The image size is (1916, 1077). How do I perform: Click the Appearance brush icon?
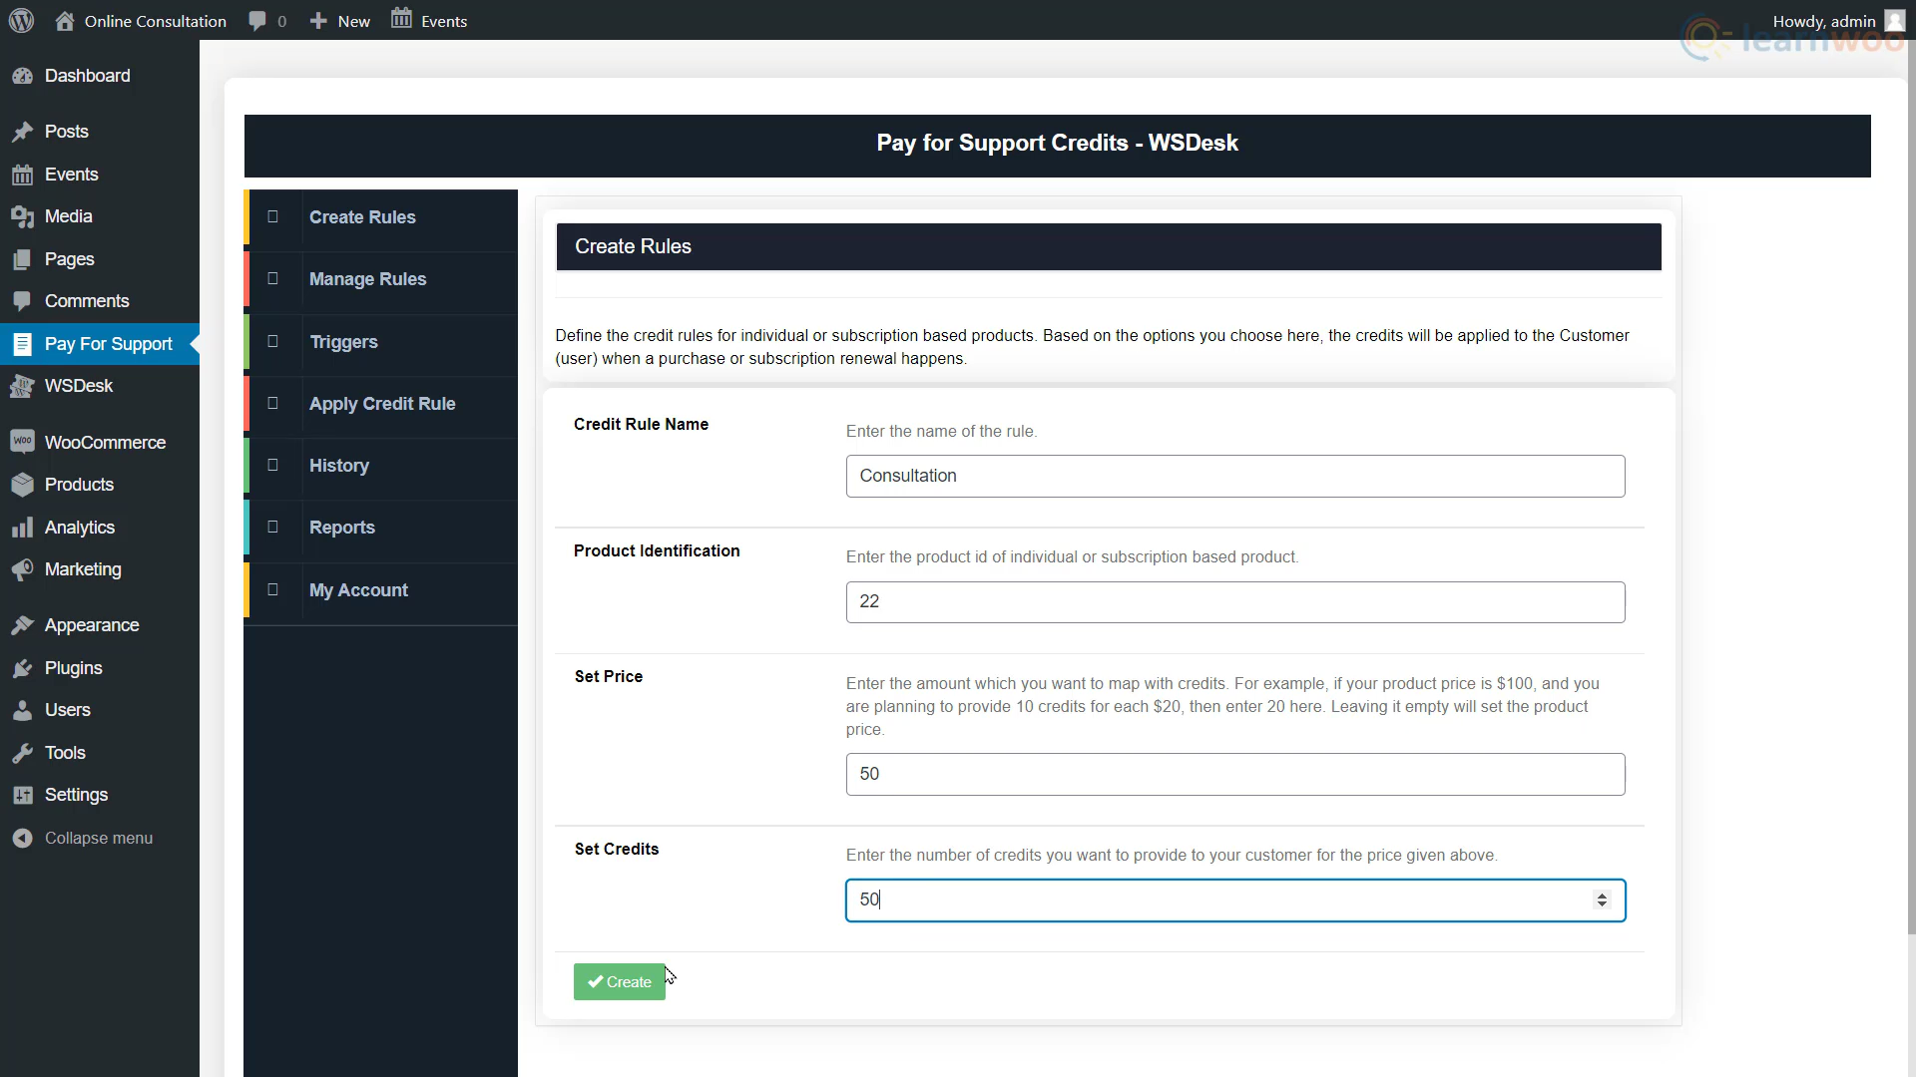pos(22,625)
